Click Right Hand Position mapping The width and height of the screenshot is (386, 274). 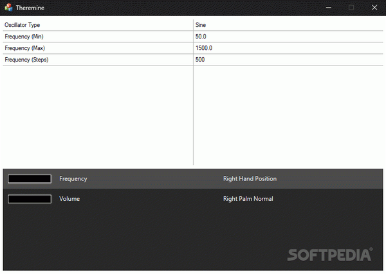[250, 179]
